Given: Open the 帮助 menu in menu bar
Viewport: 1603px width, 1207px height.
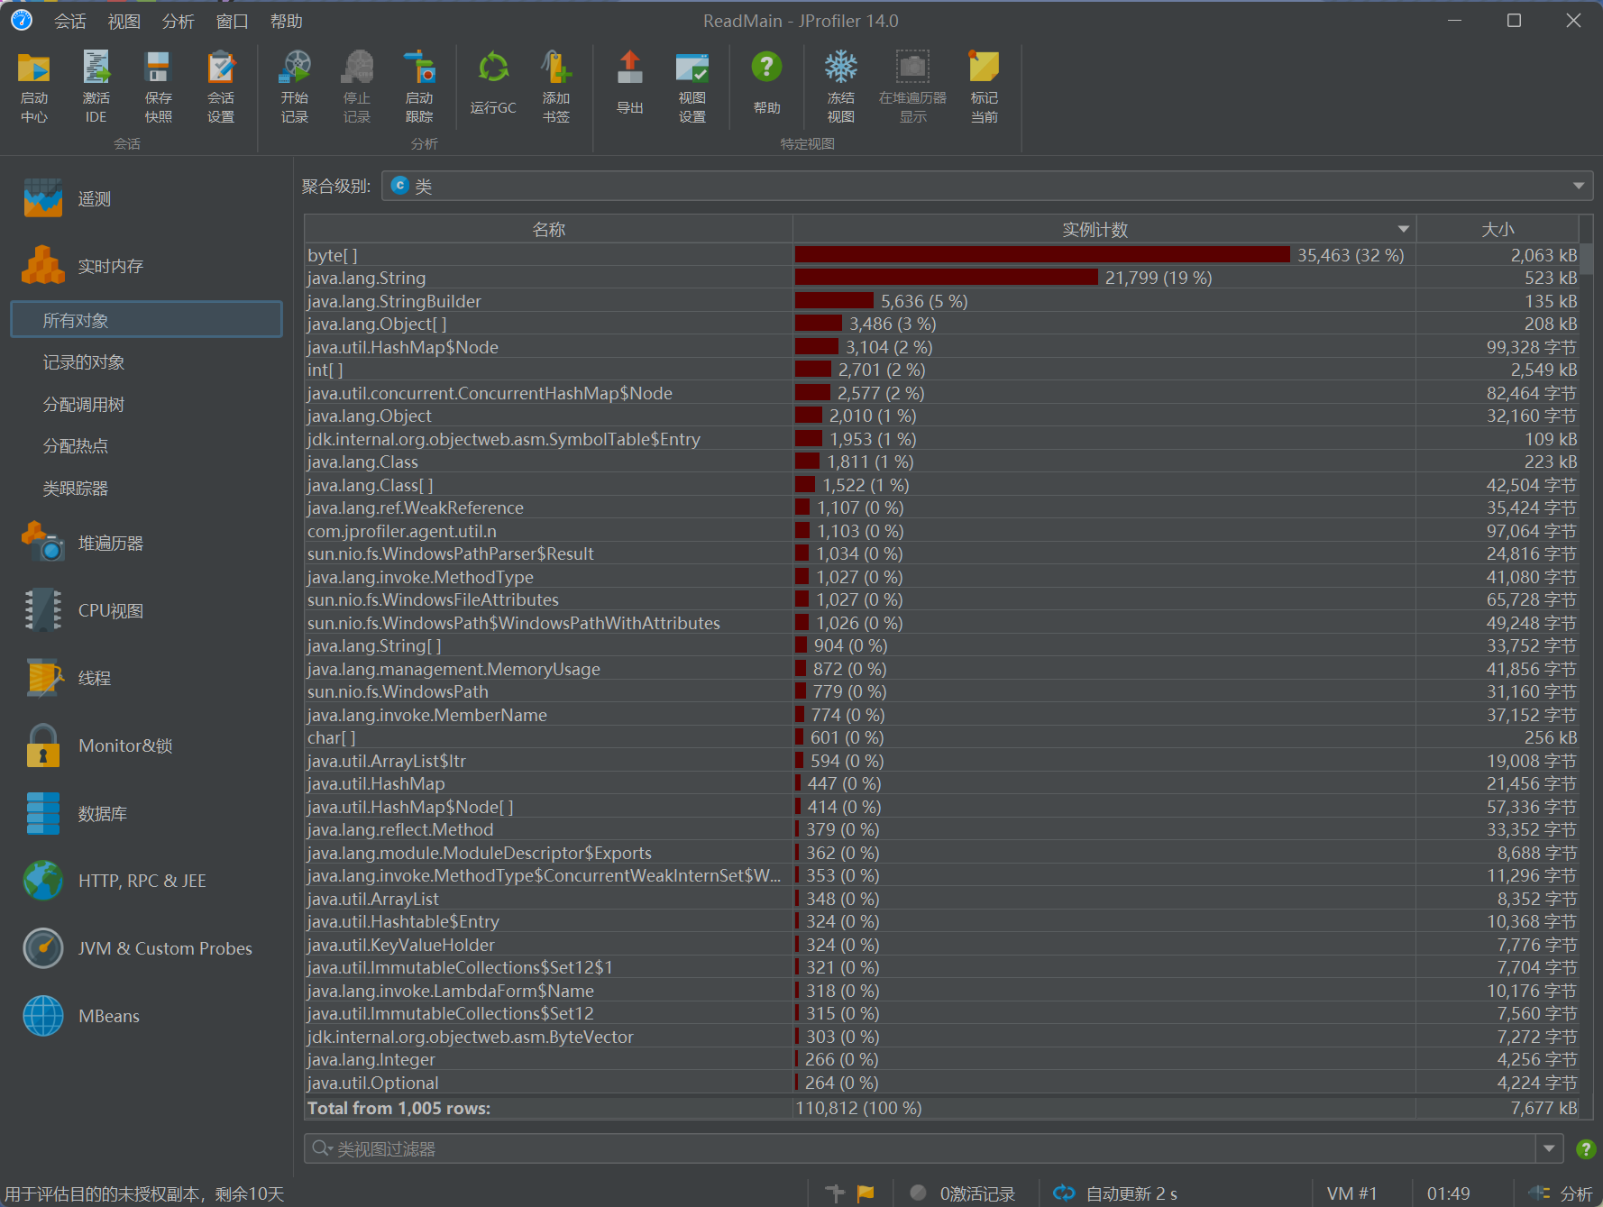Looking at the screenshot, I should tap(287, 21).
